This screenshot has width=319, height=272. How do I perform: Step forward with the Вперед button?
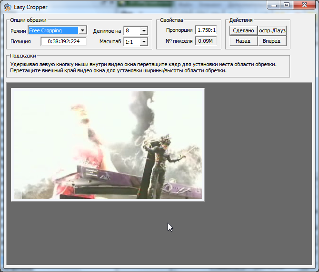272,41
